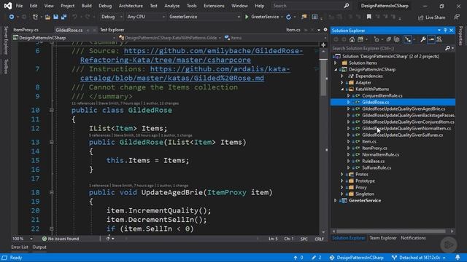This screenshot has width=467, height=262.
Task: Open the File menu
Action: pos(20,6)
